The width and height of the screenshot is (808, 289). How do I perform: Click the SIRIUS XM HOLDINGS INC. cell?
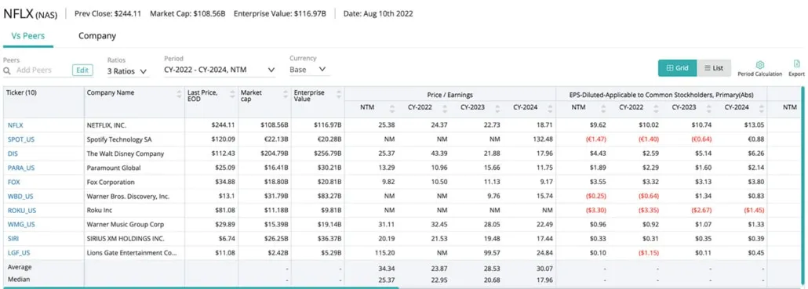tap(126, 239)
